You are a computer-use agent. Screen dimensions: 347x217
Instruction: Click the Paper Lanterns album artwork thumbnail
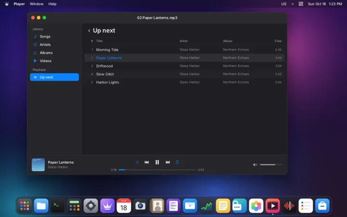coord(38,165)
